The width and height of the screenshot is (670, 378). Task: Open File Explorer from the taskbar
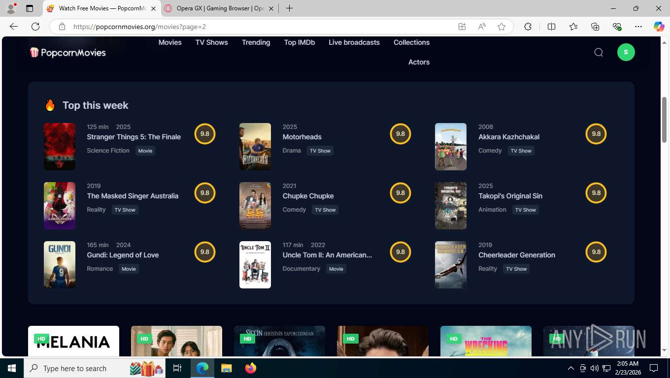226,368
